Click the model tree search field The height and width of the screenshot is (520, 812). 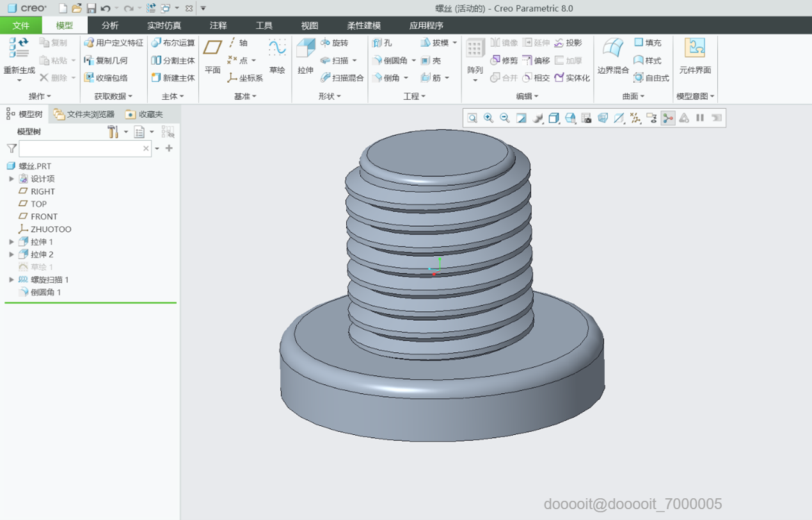point(82,149)
